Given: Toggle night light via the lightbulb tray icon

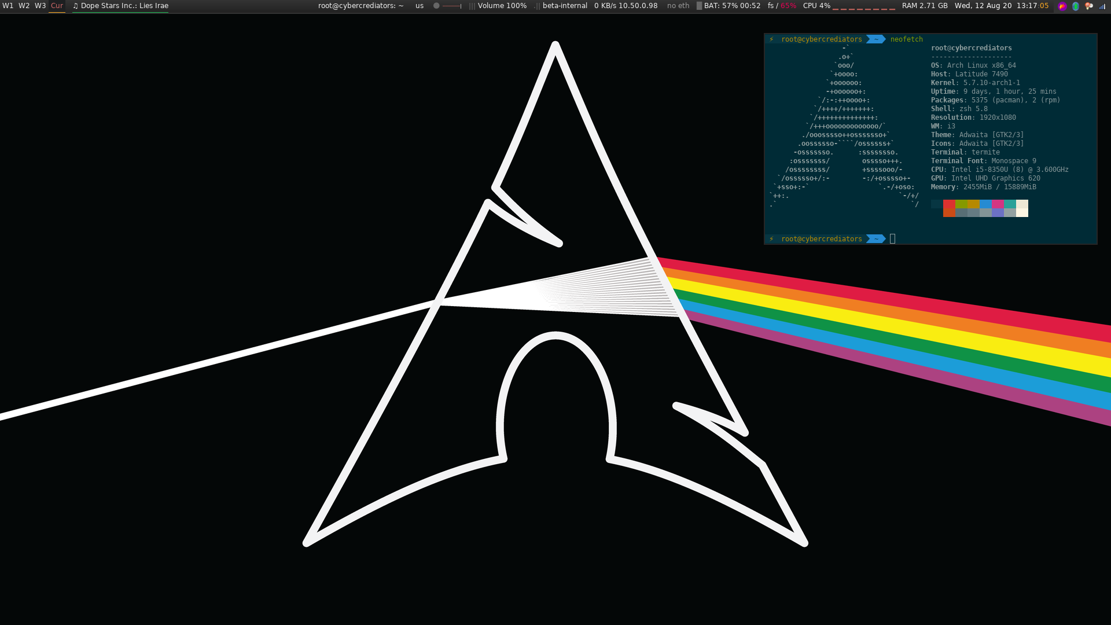Looking at the screenshot, I should (1089, 6).
